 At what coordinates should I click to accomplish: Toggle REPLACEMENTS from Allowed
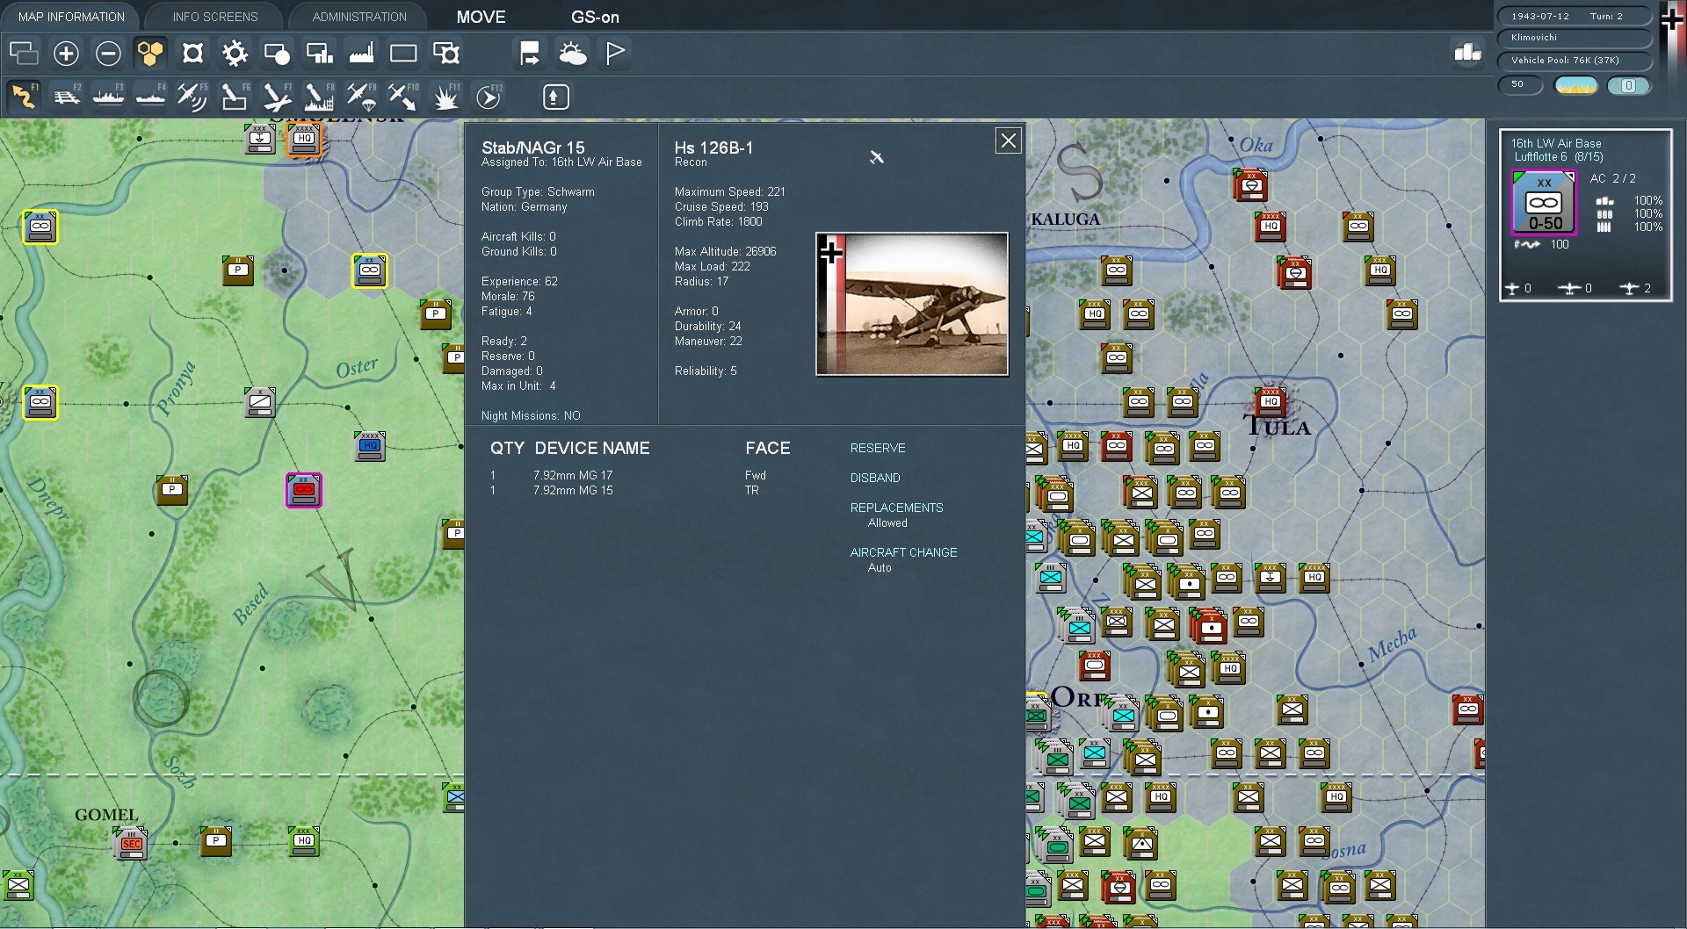[895, 508]
